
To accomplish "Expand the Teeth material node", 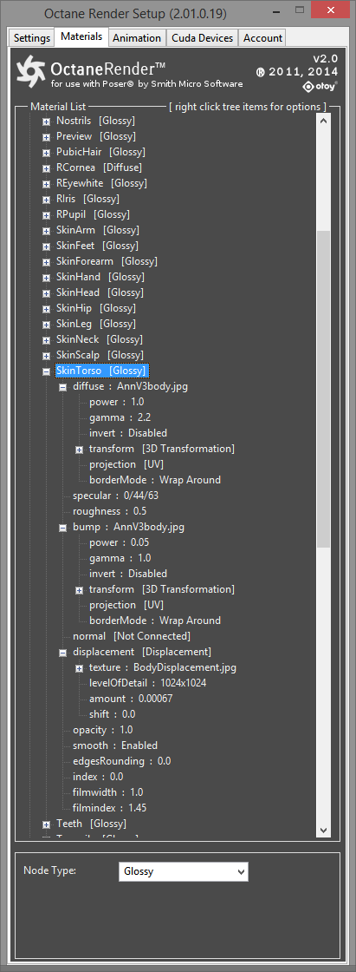I will point(47,824).
